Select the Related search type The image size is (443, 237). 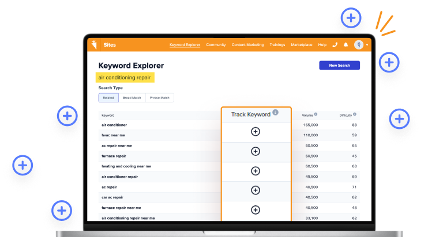tap(108, 98)
